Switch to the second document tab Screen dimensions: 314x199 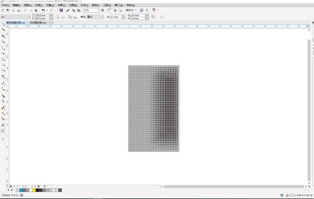pyautogui.click(x=38, y=23)
